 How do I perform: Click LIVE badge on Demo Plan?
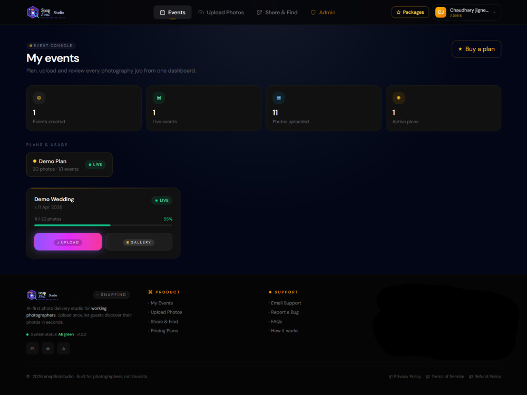coord(95,164)
